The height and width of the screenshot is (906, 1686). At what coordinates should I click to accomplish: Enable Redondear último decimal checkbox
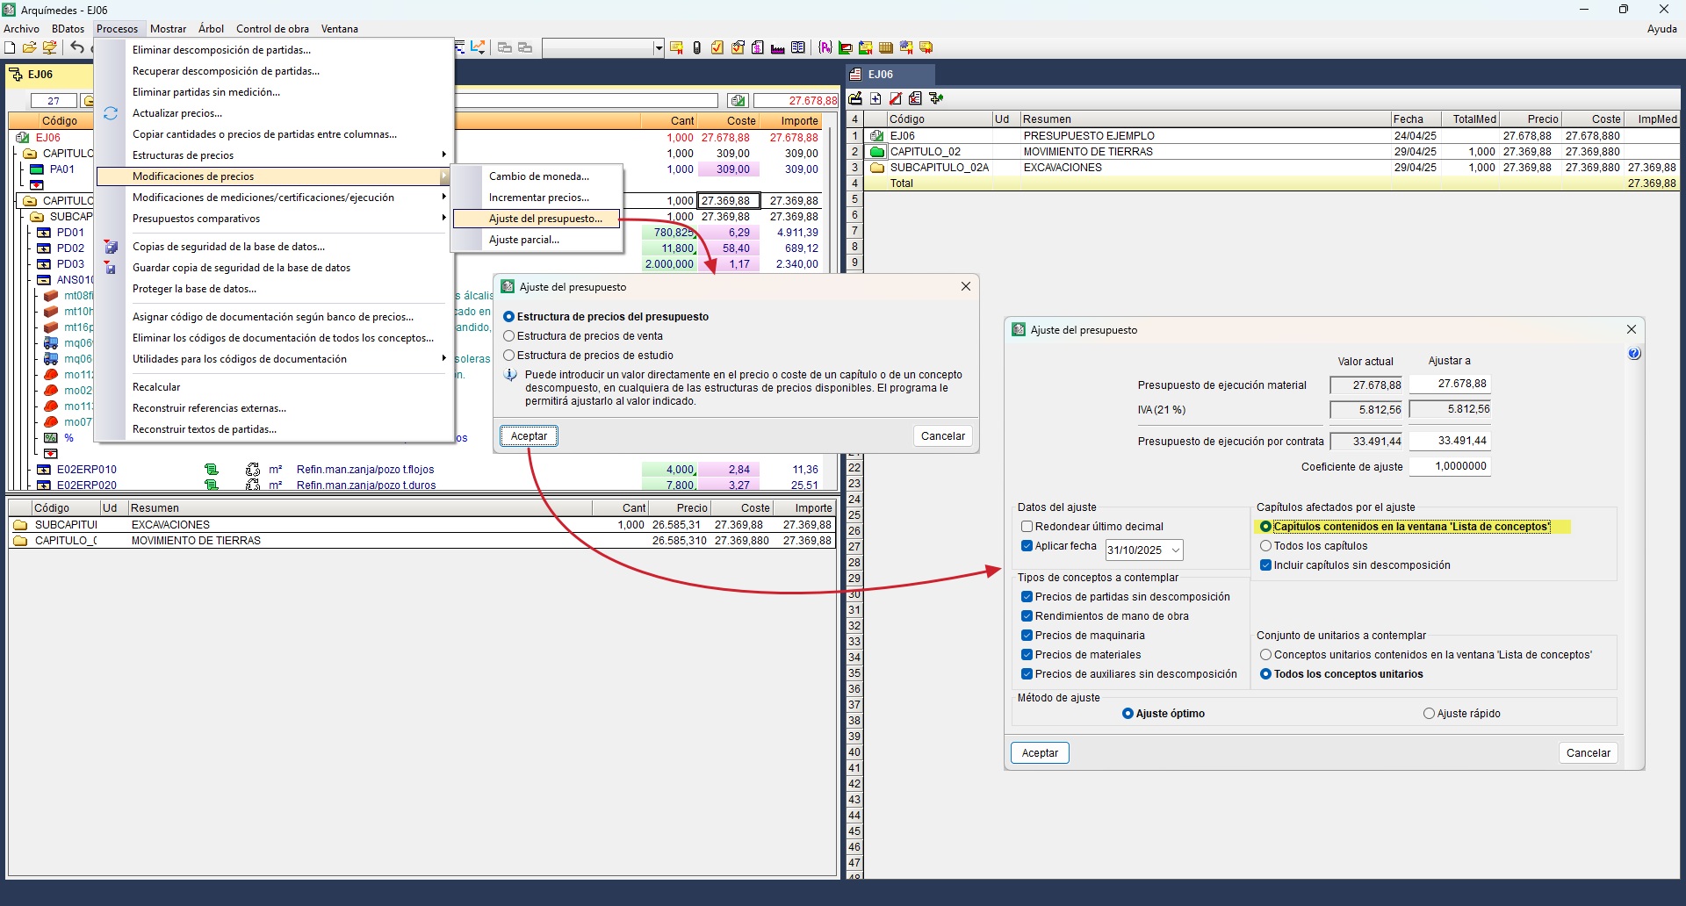(1027, 527)
